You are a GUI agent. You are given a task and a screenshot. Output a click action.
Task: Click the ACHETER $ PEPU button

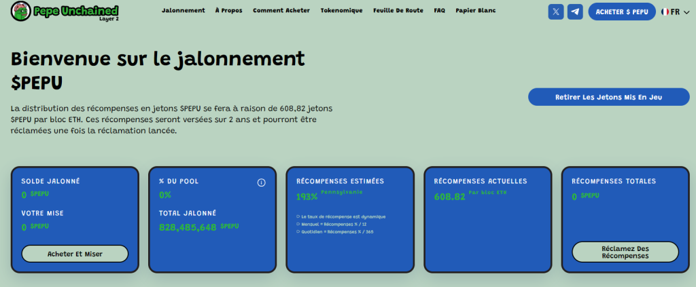[622, 12]
